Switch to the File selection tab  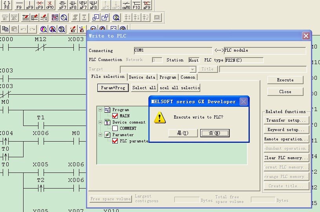coord(108,77)
